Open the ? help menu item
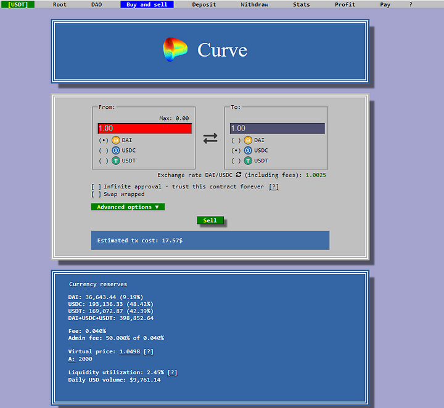444x408 pixels. coord(411,4)
